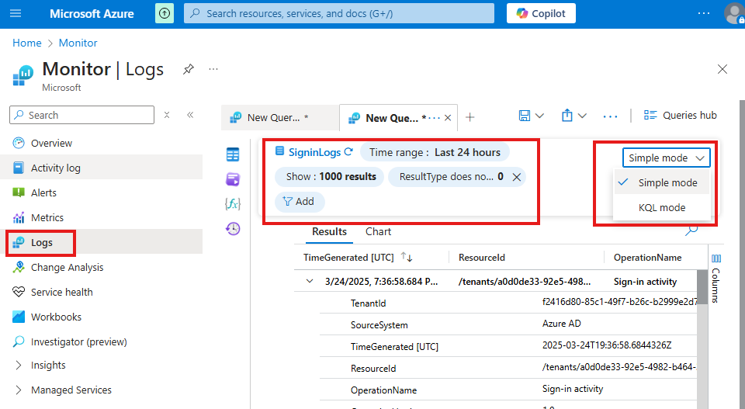Viewport: 745px width, 409px height.
Task: Edit the ResultType does not equal filter
Action: (450, 177)
